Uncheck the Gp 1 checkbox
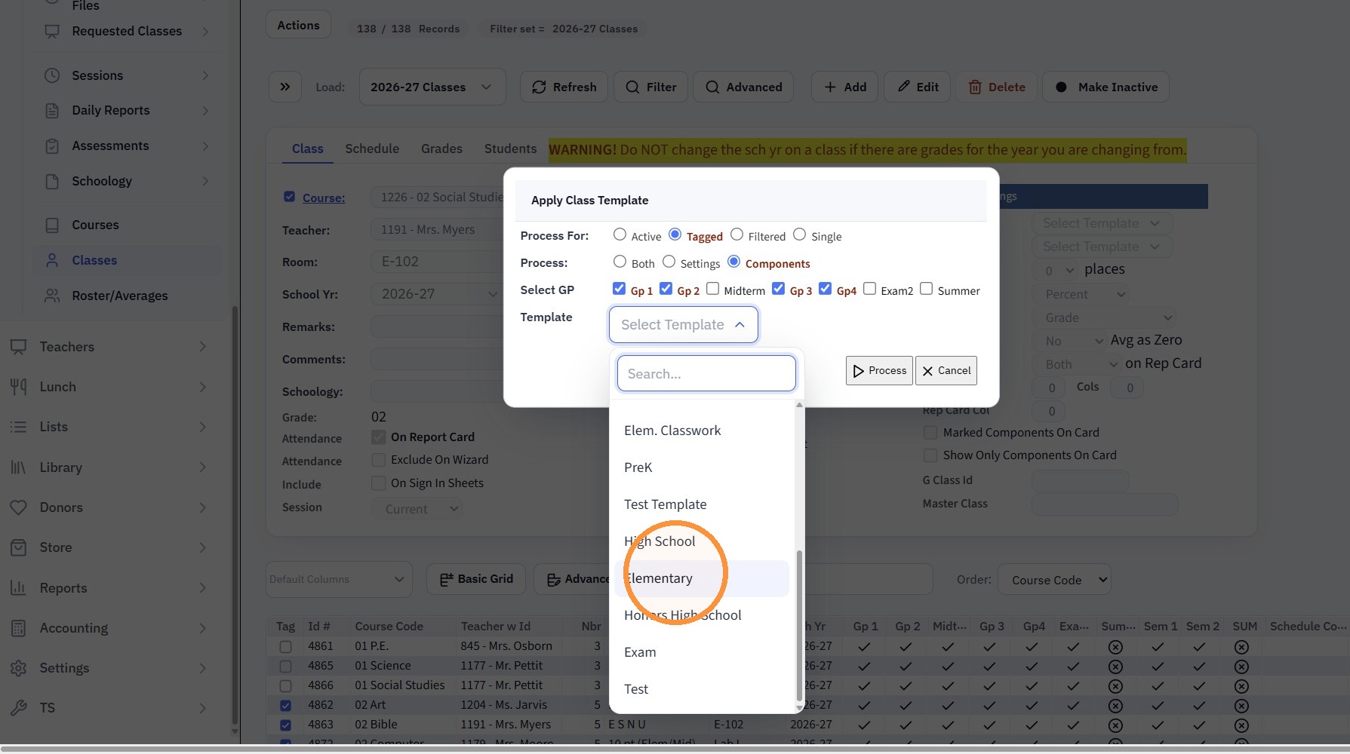This screenshot has width=1350, height=754. click(x=620, y=289)
